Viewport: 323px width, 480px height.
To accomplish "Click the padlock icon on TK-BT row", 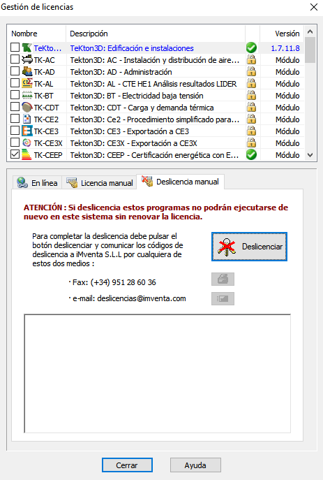I will (x=251, y=96).
